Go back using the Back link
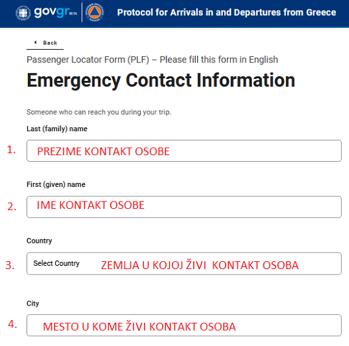This screenshot has height=346, width=349. click(x=45, y=42)
